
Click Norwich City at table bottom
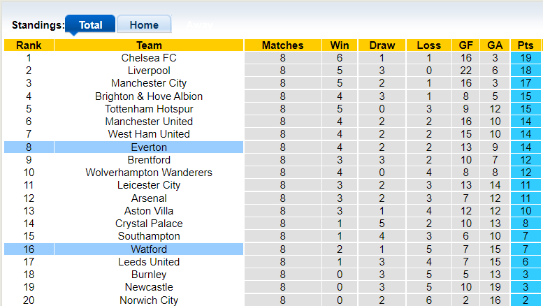149,300
